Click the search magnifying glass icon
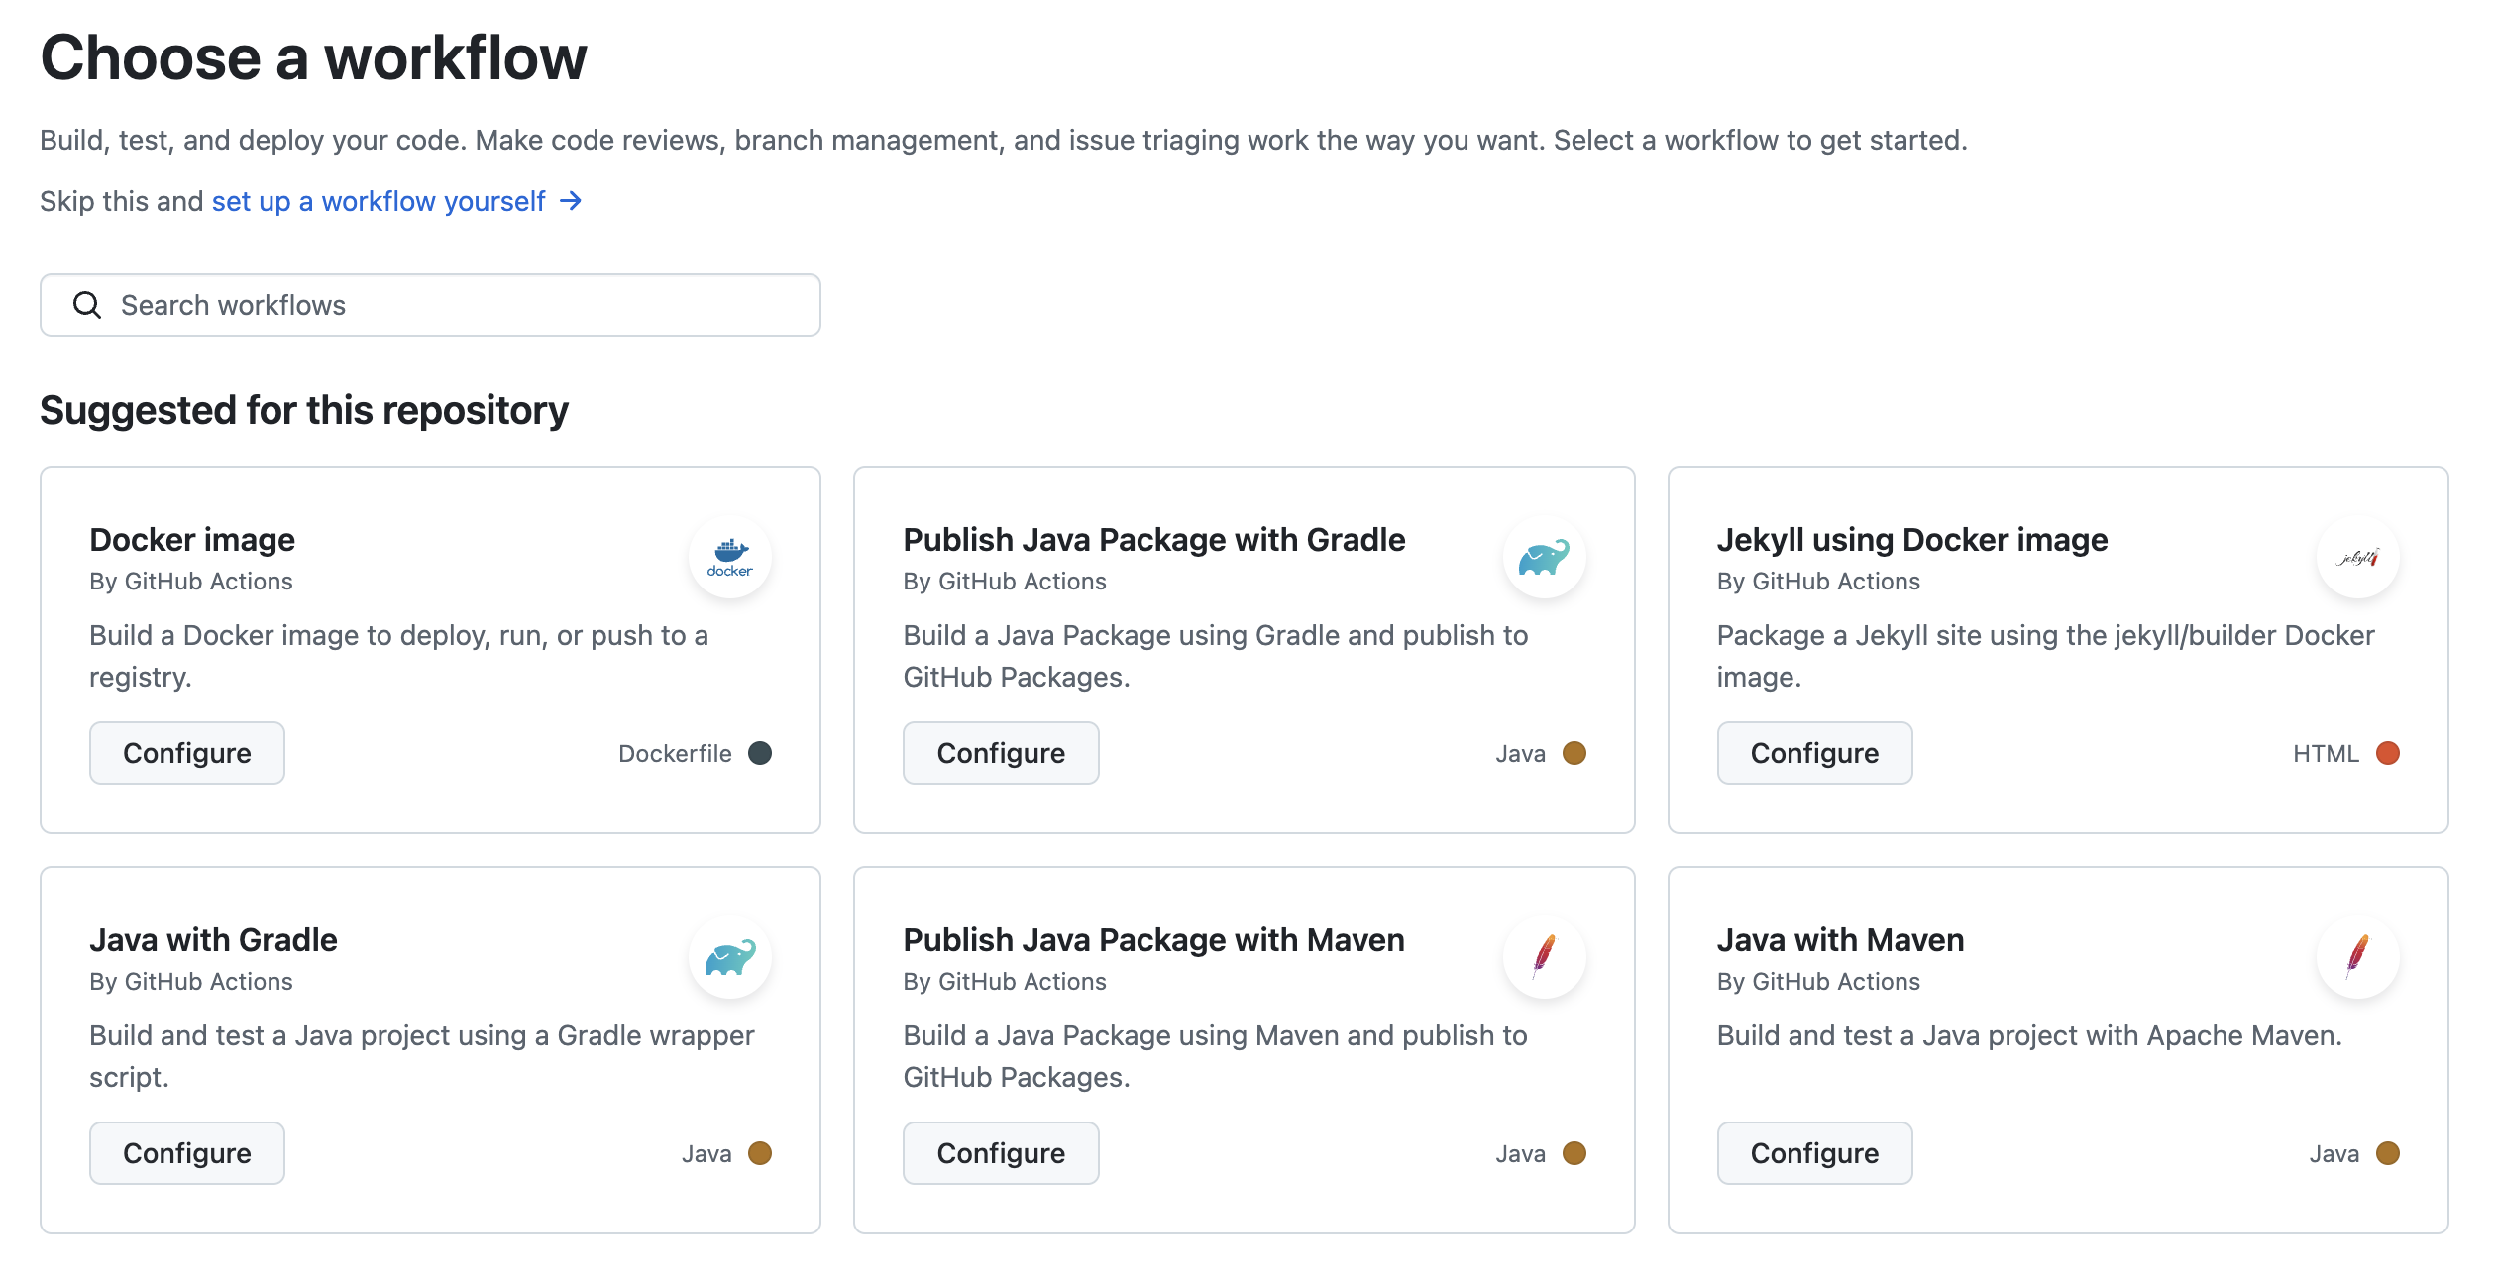 [x=87, y=305]
